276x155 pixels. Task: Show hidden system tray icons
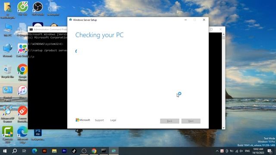(217, 151)
